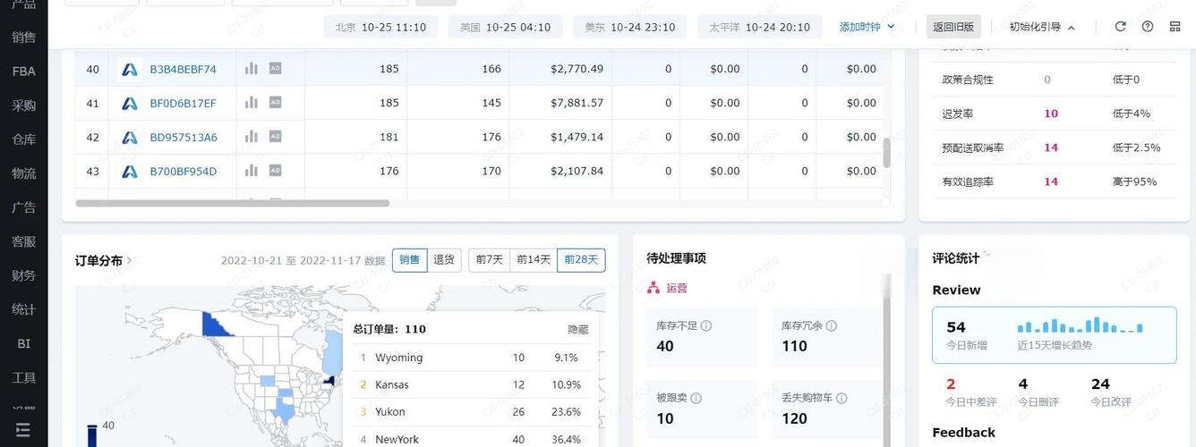Open ASIN link B3B4BEBF74
The width and height of the screenshot is (1196, 447).
point(184,69)
